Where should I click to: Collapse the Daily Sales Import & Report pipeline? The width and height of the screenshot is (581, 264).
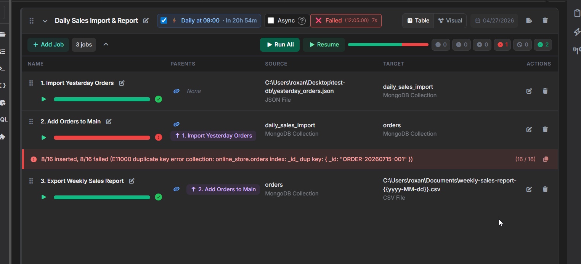(x=45, y=21)
